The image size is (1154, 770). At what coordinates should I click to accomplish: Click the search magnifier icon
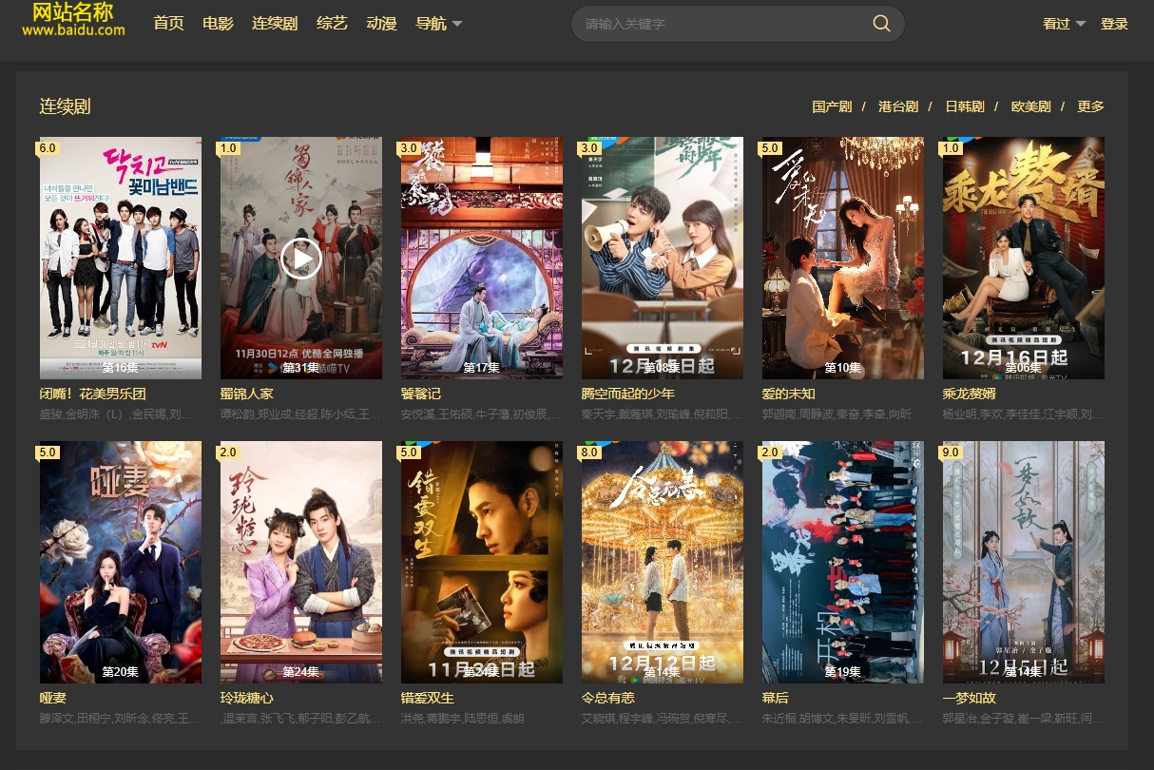(881, 24)
